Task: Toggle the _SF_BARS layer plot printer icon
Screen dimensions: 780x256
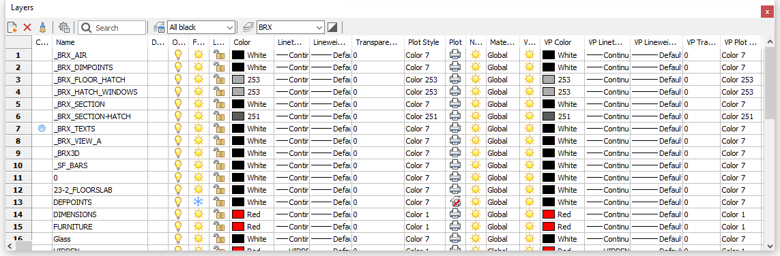Action: click(455, 165)
